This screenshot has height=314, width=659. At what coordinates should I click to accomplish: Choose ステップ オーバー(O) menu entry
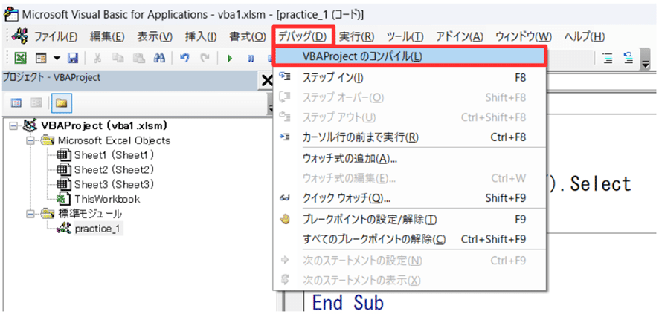coord(410,97)
